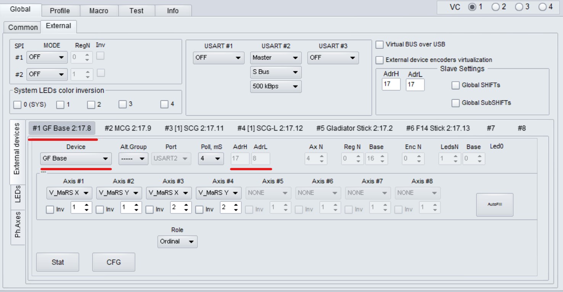Check Global SHIFTs option

click(455, 86)
